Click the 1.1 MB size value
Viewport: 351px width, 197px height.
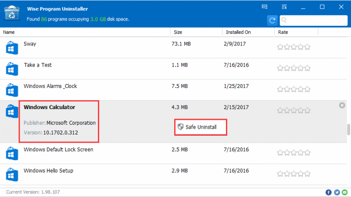[179, 65]
